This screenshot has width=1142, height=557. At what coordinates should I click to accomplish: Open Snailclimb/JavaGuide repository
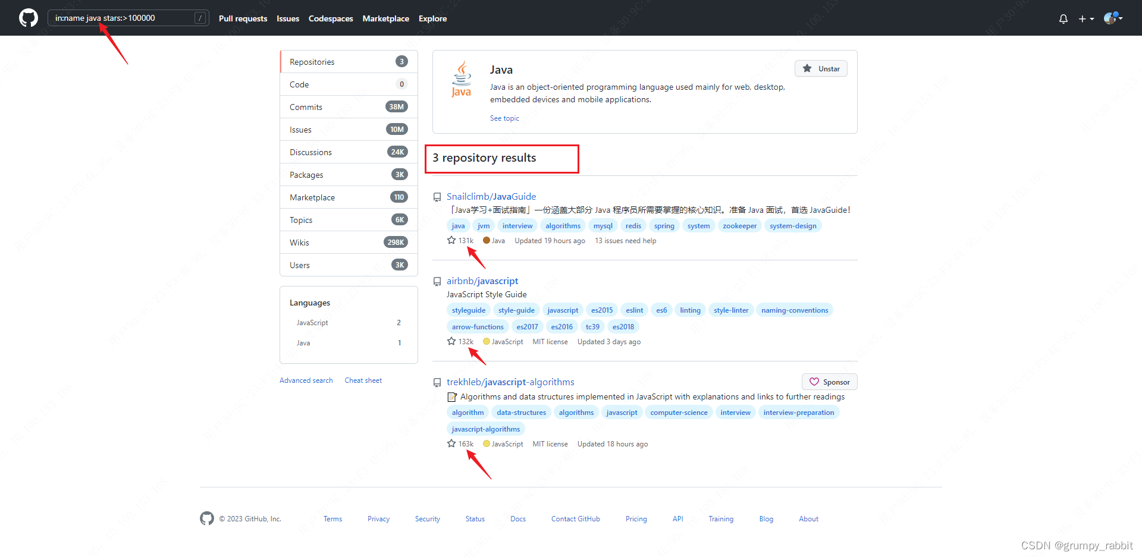point(491,196)
